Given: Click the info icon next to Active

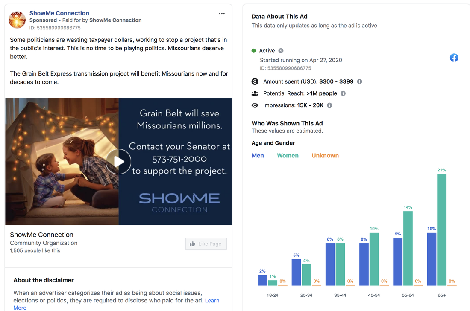Looking at the screenshot, I should point(281,51).
